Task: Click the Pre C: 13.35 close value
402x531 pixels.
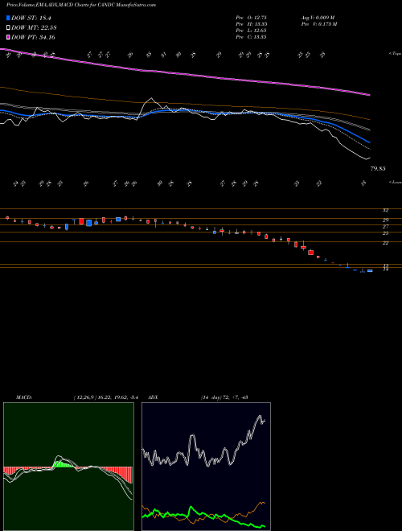Action: 251,37
